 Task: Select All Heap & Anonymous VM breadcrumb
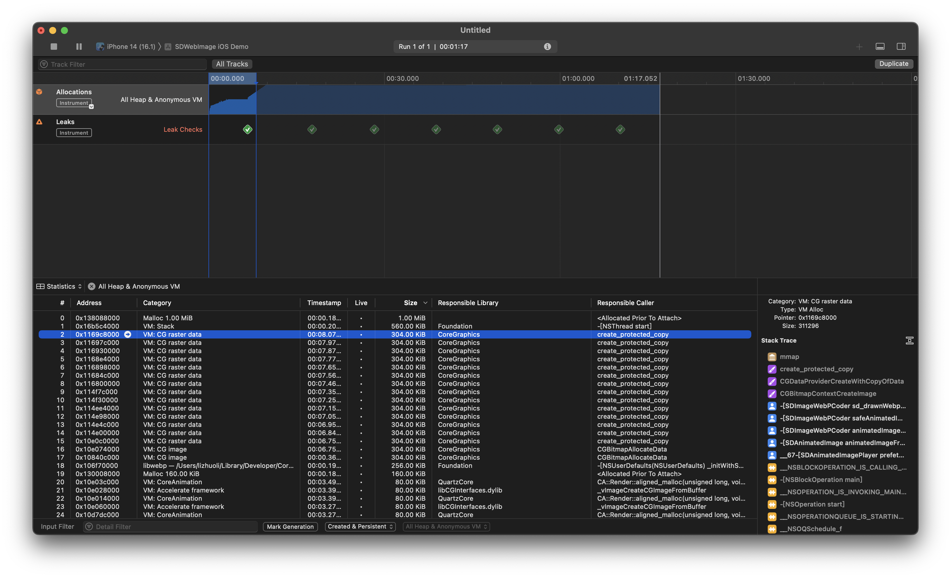point(139,286)
